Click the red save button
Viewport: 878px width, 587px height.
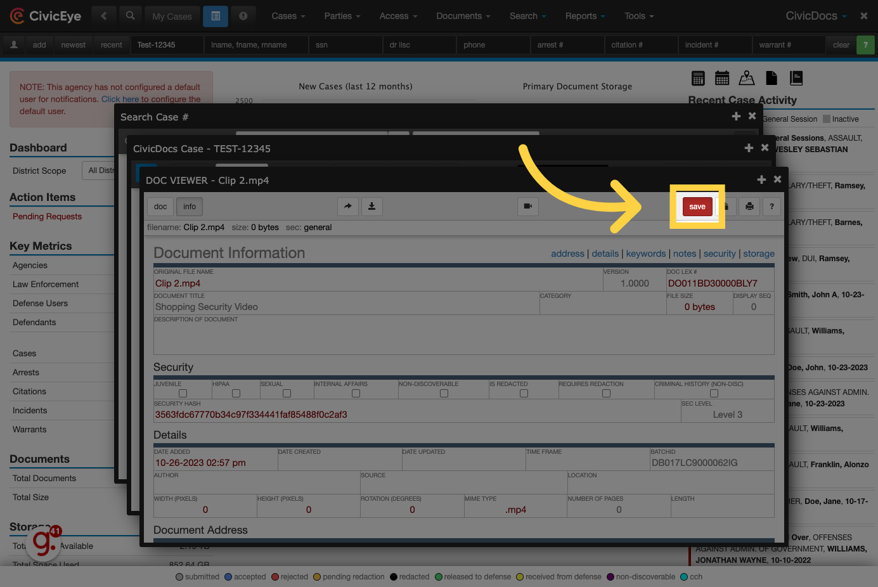pyautogui.click(x=697, y=207)
